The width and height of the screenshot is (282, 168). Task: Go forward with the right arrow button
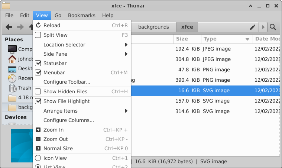click(x=20, y=27)
